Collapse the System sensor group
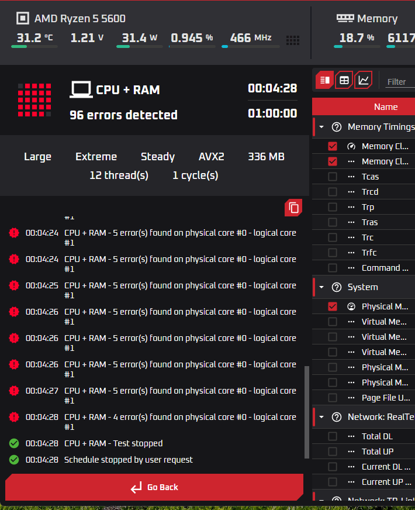Viewport: 415px width, 510px height. click(x=321, y=287)
